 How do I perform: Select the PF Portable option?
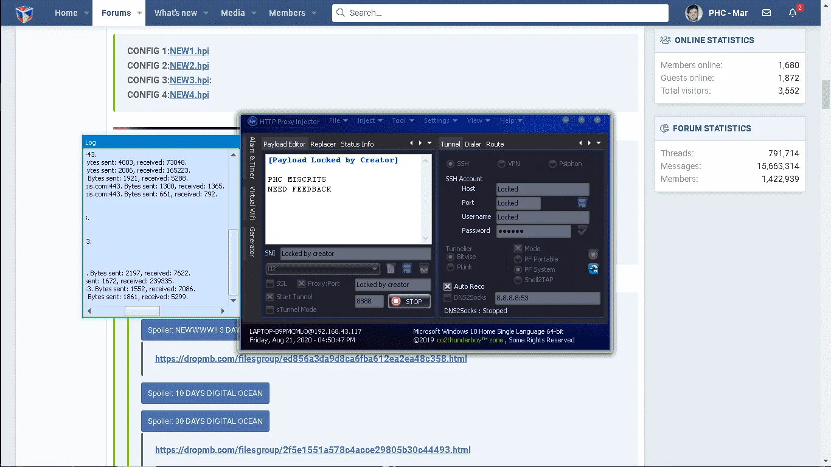point(518,259)
